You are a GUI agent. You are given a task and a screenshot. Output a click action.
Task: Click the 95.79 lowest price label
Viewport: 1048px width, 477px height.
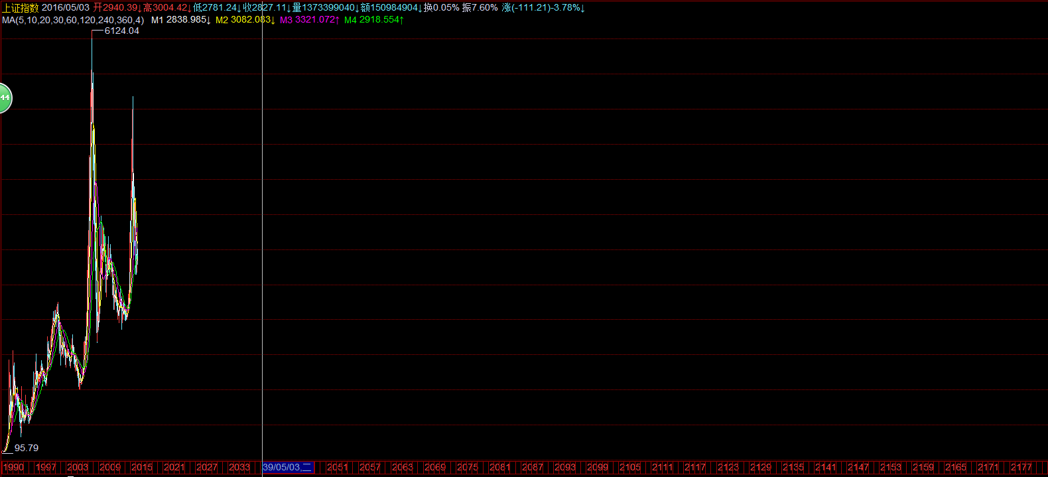click(27, 448)
